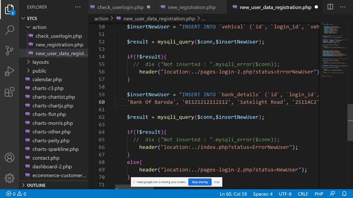Open the Explorer view in activity bar
Viewport: 353px width, 198px height.
tap(9, 9)
